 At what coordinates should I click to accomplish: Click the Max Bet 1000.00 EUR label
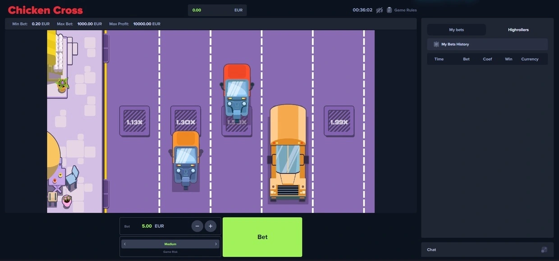[79, 24]
